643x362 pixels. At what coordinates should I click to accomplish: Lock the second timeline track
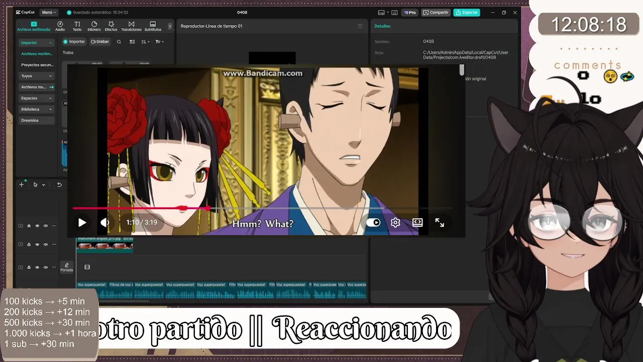[29, 244]
